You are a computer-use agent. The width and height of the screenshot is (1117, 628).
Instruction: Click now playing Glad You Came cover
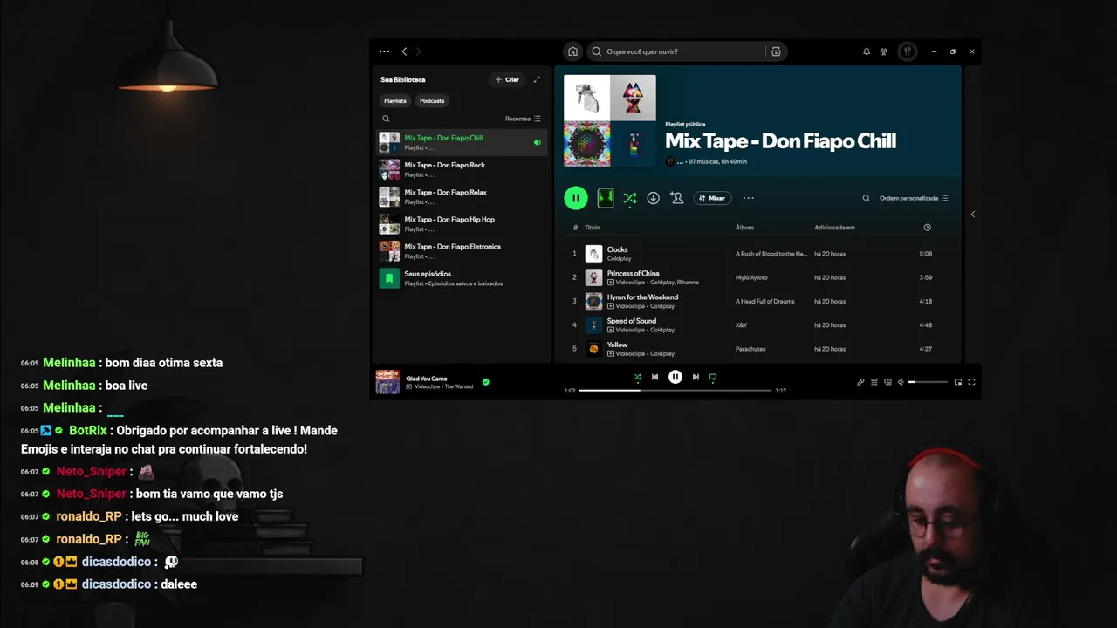pyautogui.click(x=387, y=382)
